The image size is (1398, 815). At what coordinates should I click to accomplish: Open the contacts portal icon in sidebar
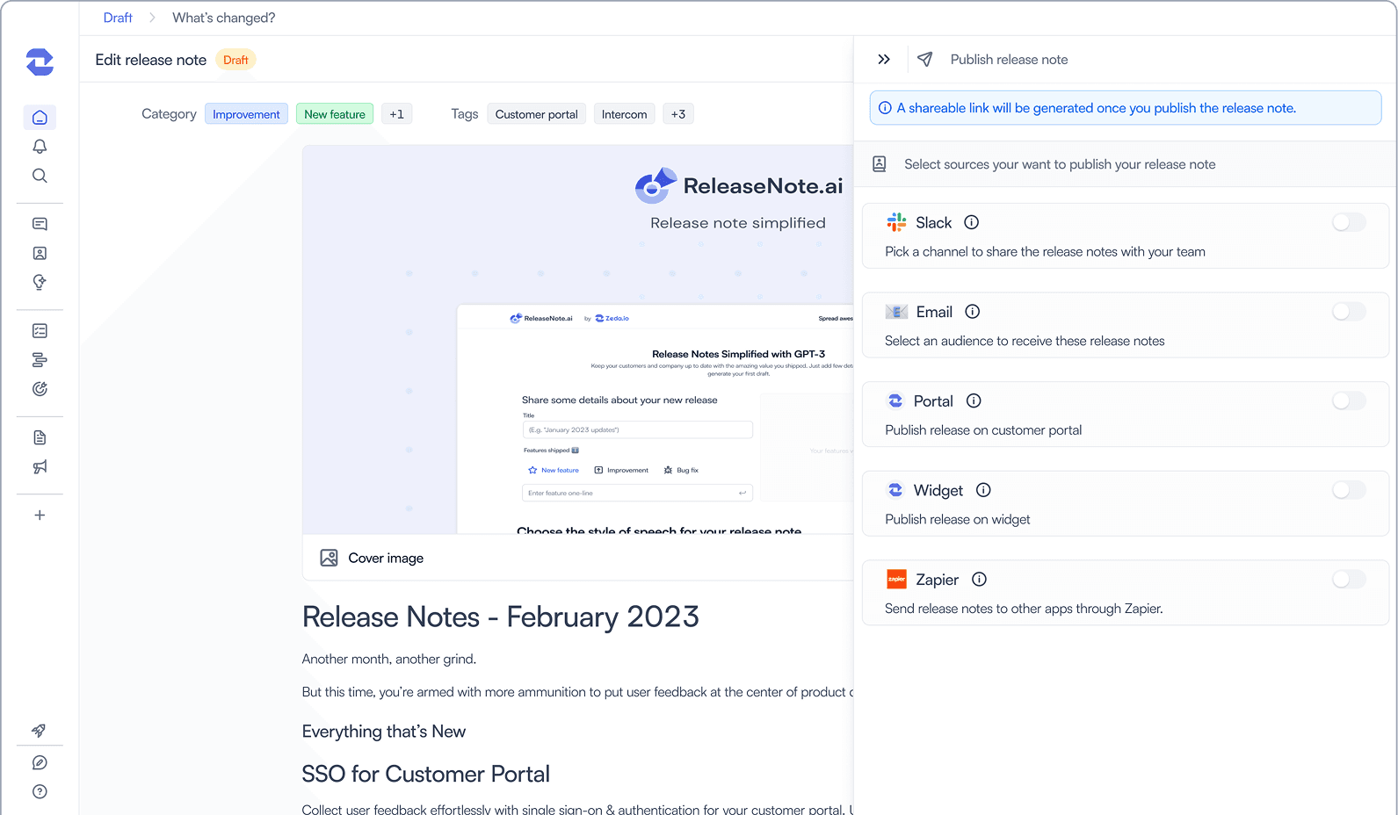coord(40,253)
